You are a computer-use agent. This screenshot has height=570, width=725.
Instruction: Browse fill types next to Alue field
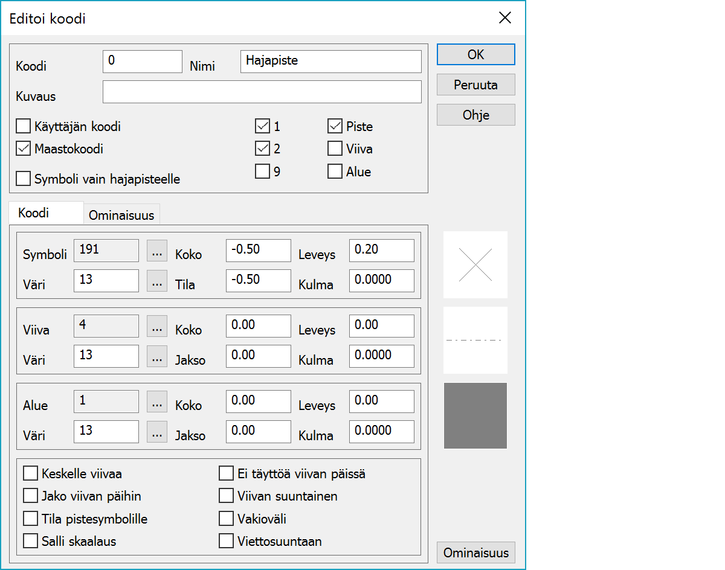point(156,402)
